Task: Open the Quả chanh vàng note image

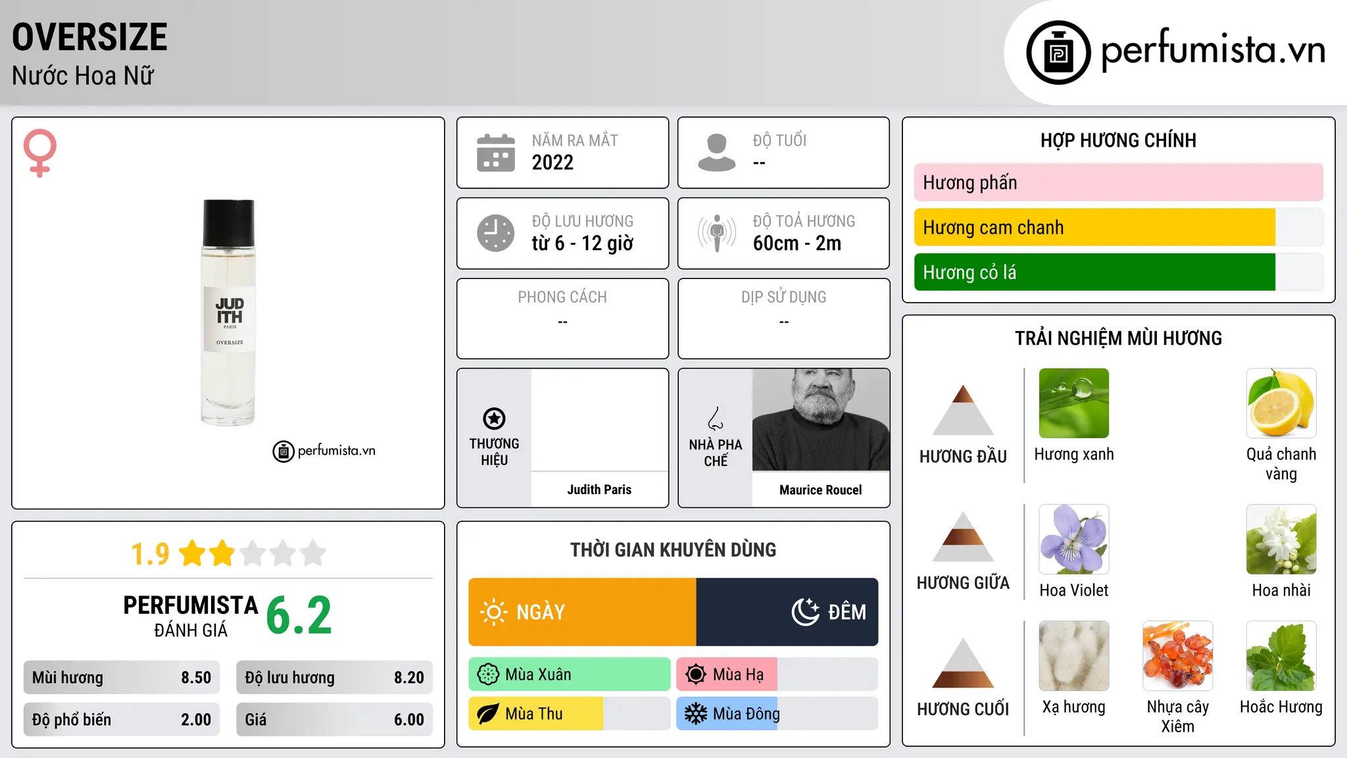Action: (x=1281, y=403)
